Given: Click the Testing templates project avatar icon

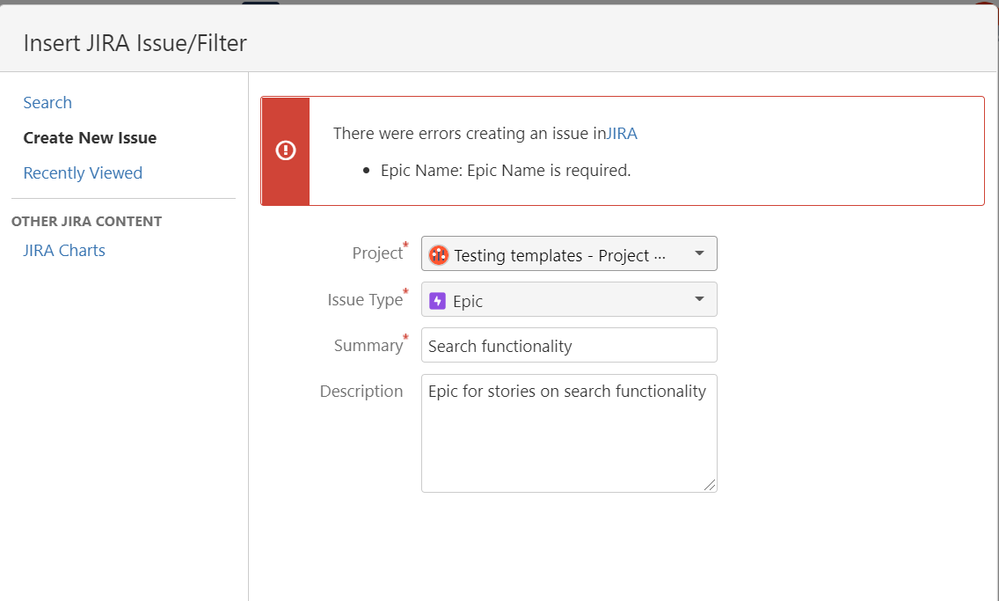Looking at the screenshot, I should pyautogui.click(x=438, y=255).
